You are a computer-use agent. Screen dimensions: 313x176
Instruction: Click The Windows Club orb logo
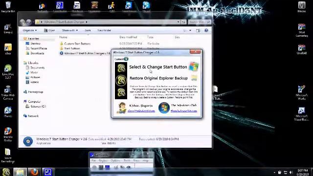pyautogui.click(x=164, y=108)
